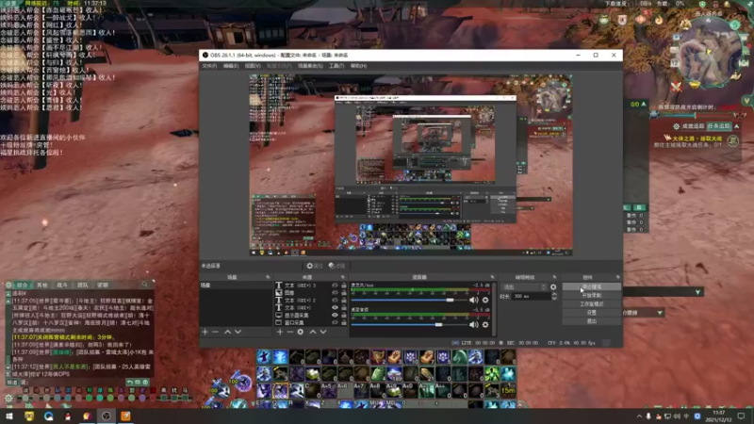
Task: Open the Windows notification center icon
Action: click(x=741, y=416)
